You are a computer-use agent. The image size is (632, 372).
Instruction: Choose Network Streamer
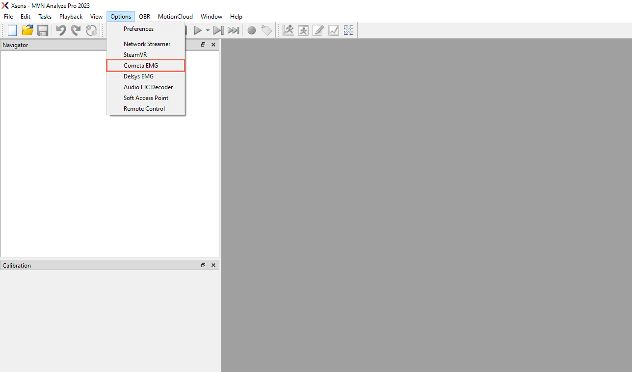pos(146,44)
